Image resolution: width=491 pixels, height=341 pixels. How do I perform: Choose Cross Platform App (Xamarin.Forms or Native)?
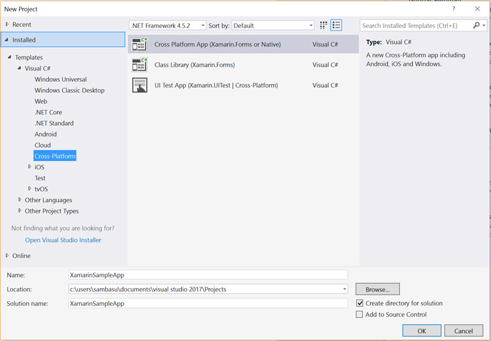244,44
